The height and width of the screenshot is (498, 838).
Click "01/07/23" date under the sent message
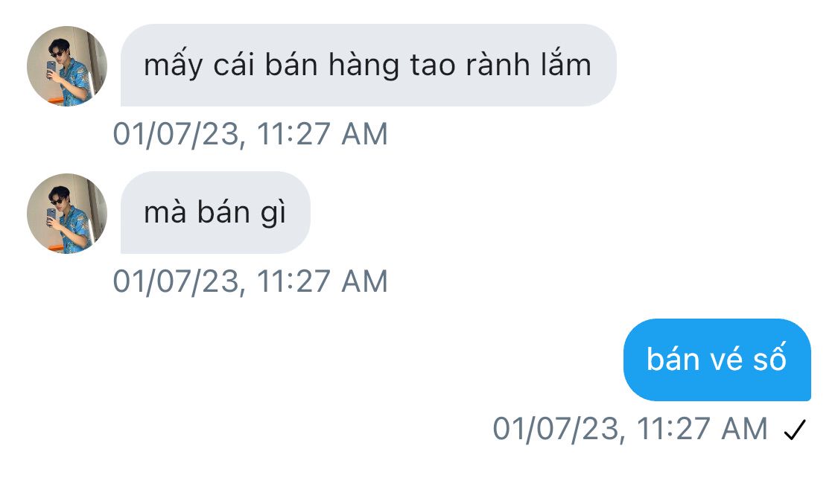tap(556, 429)
